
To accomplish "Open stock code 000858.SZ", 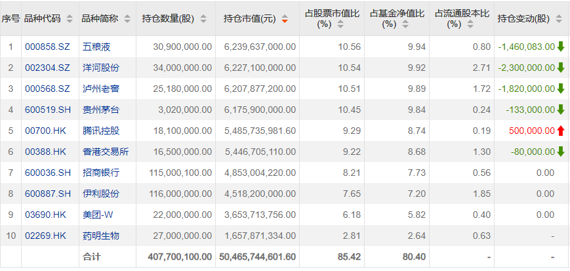I will (46, 47).
